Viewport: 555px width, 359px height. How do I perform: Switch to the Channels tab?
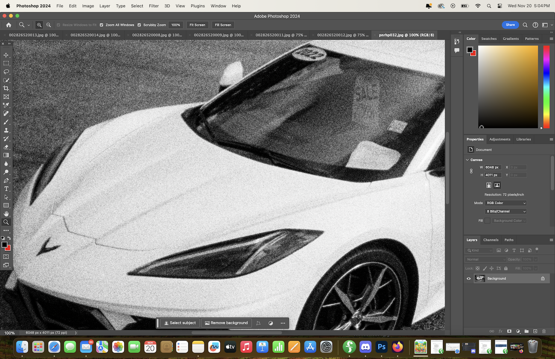(x=491, y=240)
